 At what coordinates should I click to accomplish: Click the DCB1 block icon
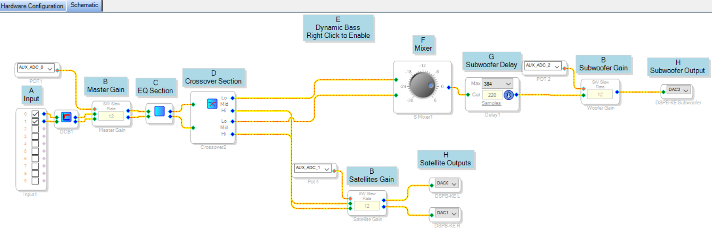(x=66, y=117)
